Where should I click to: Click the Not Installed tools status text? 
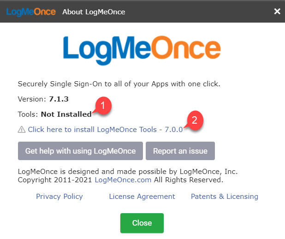pos(66,114)
